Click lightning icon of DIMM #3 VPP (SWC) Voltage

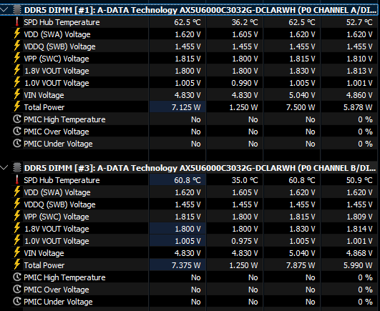coord(17,216)
